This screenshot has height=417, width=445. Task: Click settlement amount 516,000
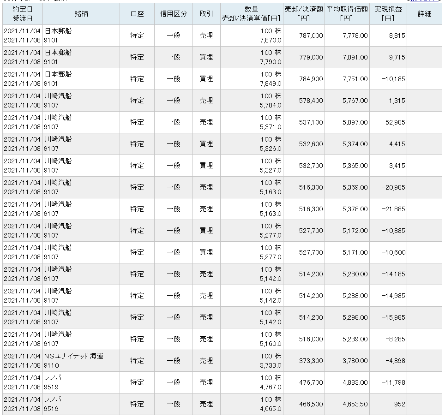click(x=311, y=339)
